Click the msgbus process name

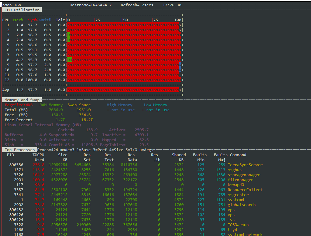pos(235,170)
